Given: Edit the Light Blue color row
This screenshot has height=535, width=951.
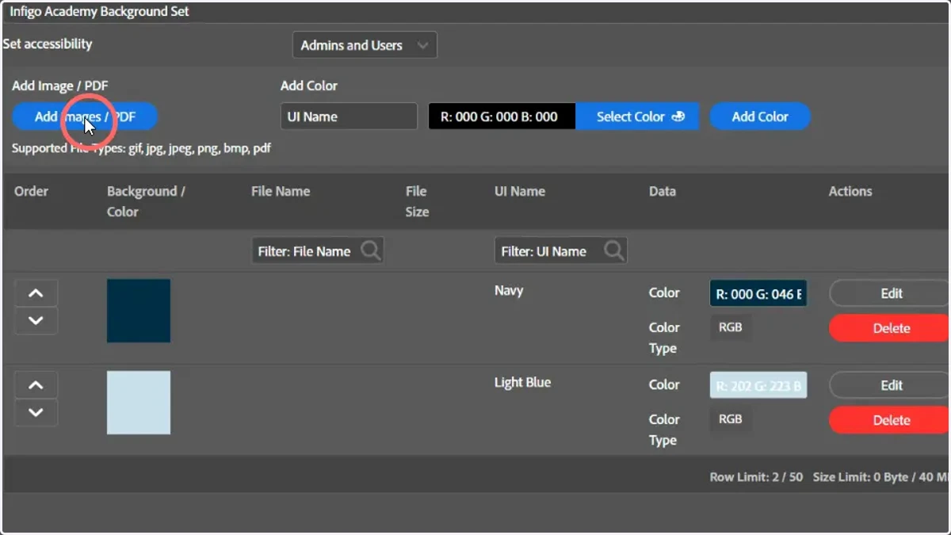Looking at the screenshot, I should (890, 385).
